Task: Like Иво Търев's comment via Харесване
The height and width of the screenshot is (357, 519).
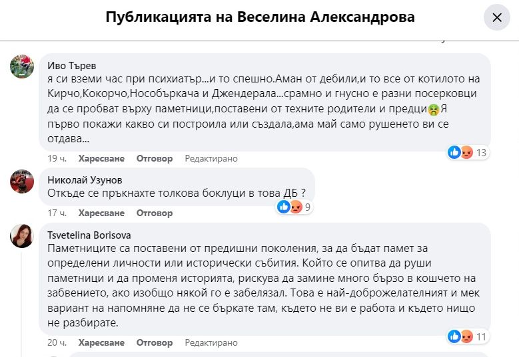Action: click(101, 158)
